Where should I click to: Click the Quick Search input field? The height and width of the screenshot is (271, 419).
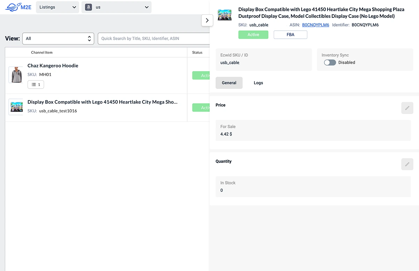pyautogui.click(x=154, y=38)
